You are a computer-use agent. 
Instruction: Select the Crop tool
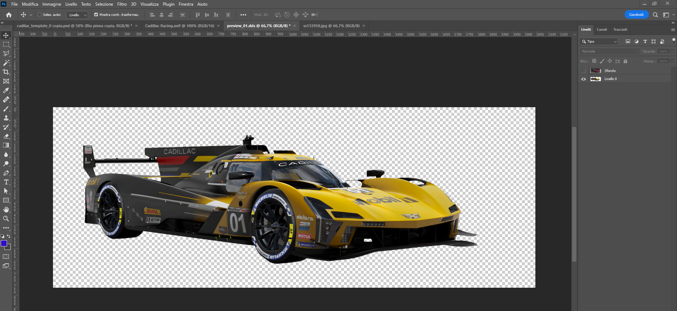[6, 72]
